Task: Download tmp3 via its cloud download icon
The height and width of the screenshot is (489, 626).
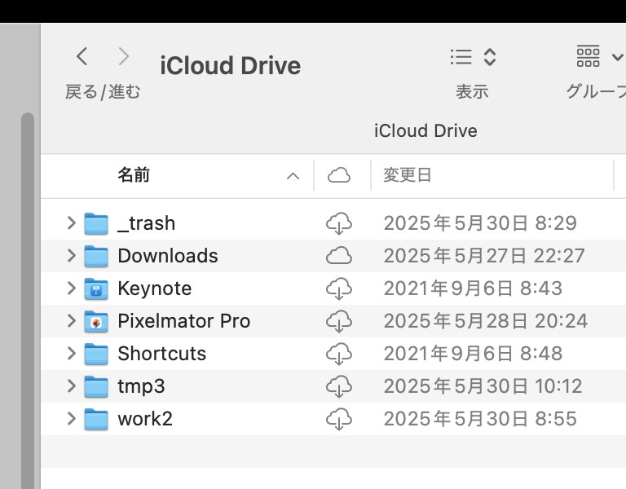Action: [339, 387]
